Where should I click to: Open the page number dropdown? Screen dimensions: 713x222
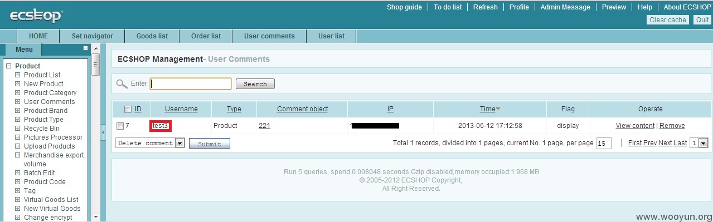[699, 143]
